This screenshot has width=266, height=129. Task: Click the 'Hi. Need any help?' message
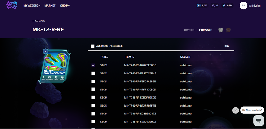[252, 110]
